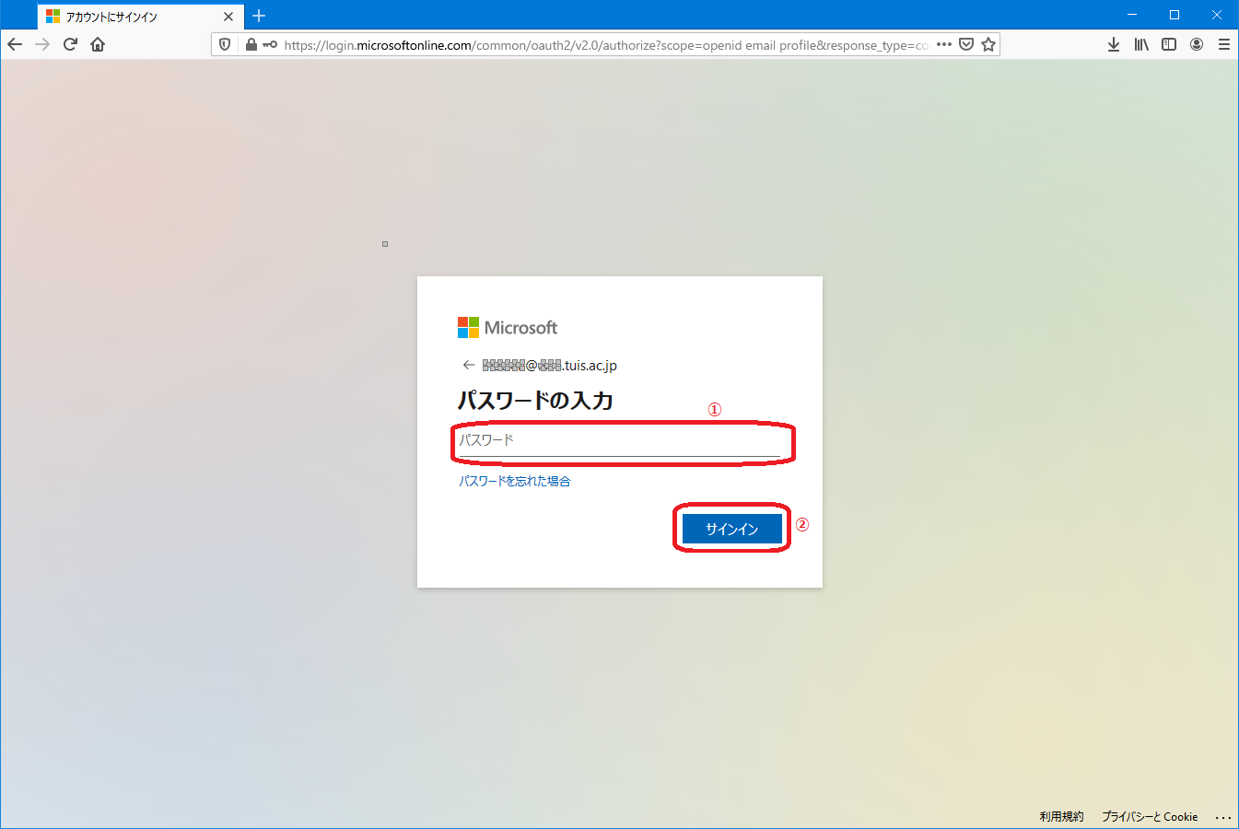Click the forward navigation arrow

click(x=42, y=44)
